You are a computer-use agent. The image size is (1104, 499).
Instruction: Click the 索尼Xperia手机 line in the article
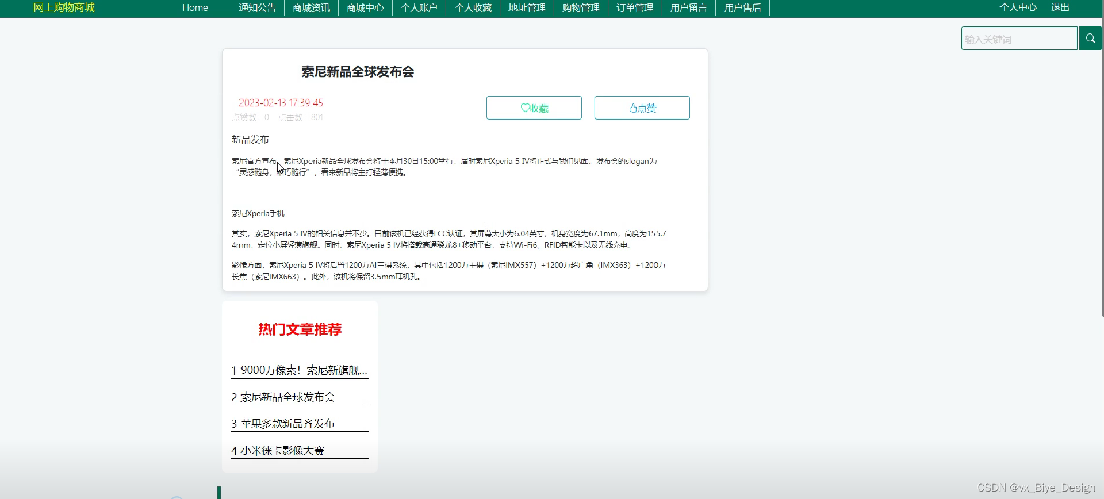click(x=258, y=213)
